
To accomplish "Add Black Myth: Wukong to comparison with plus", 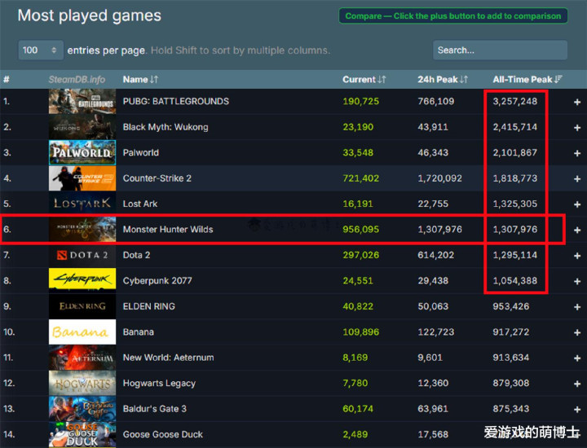I will pos(577,128).
